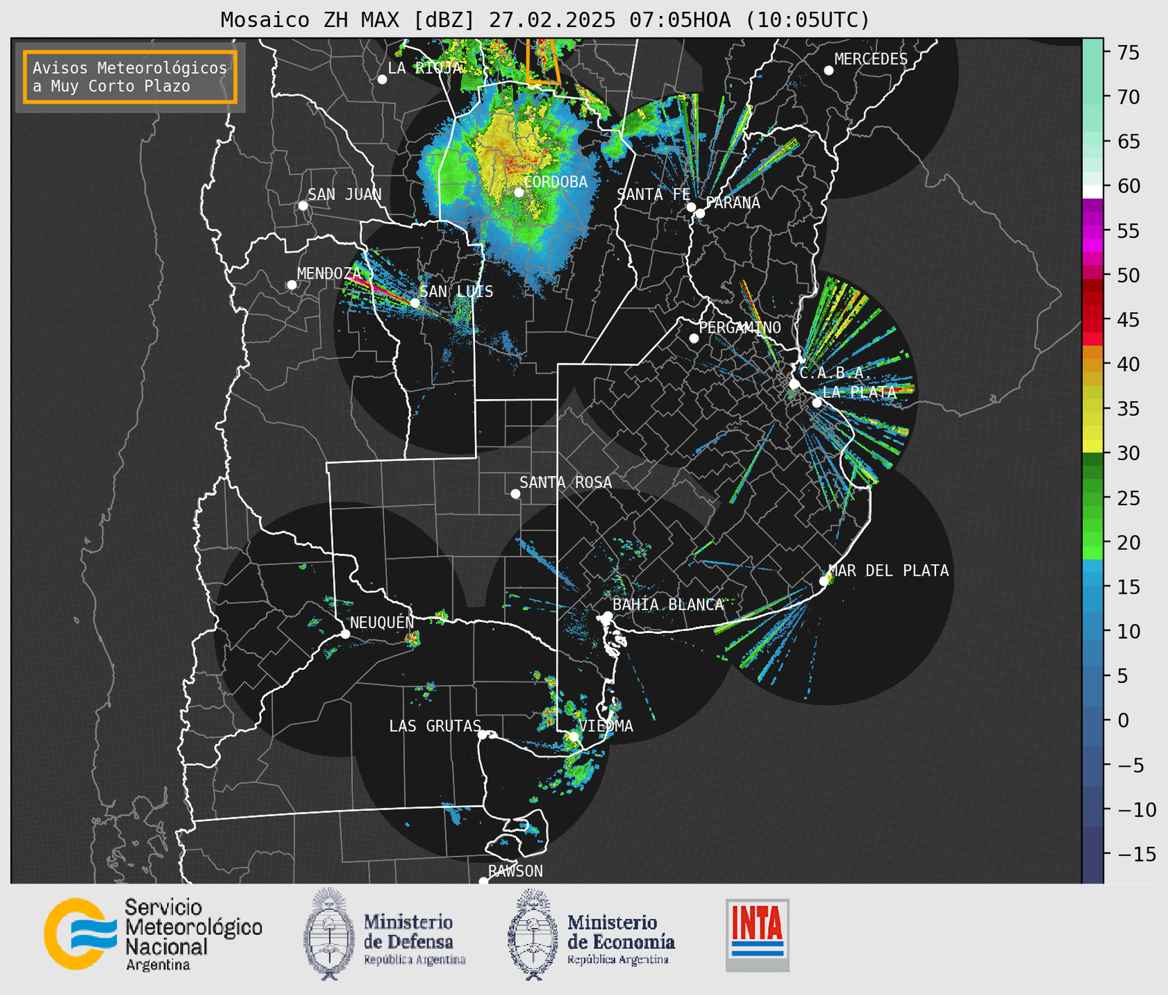Click the −15 value on the colorbar

(x=1136, y=854)
